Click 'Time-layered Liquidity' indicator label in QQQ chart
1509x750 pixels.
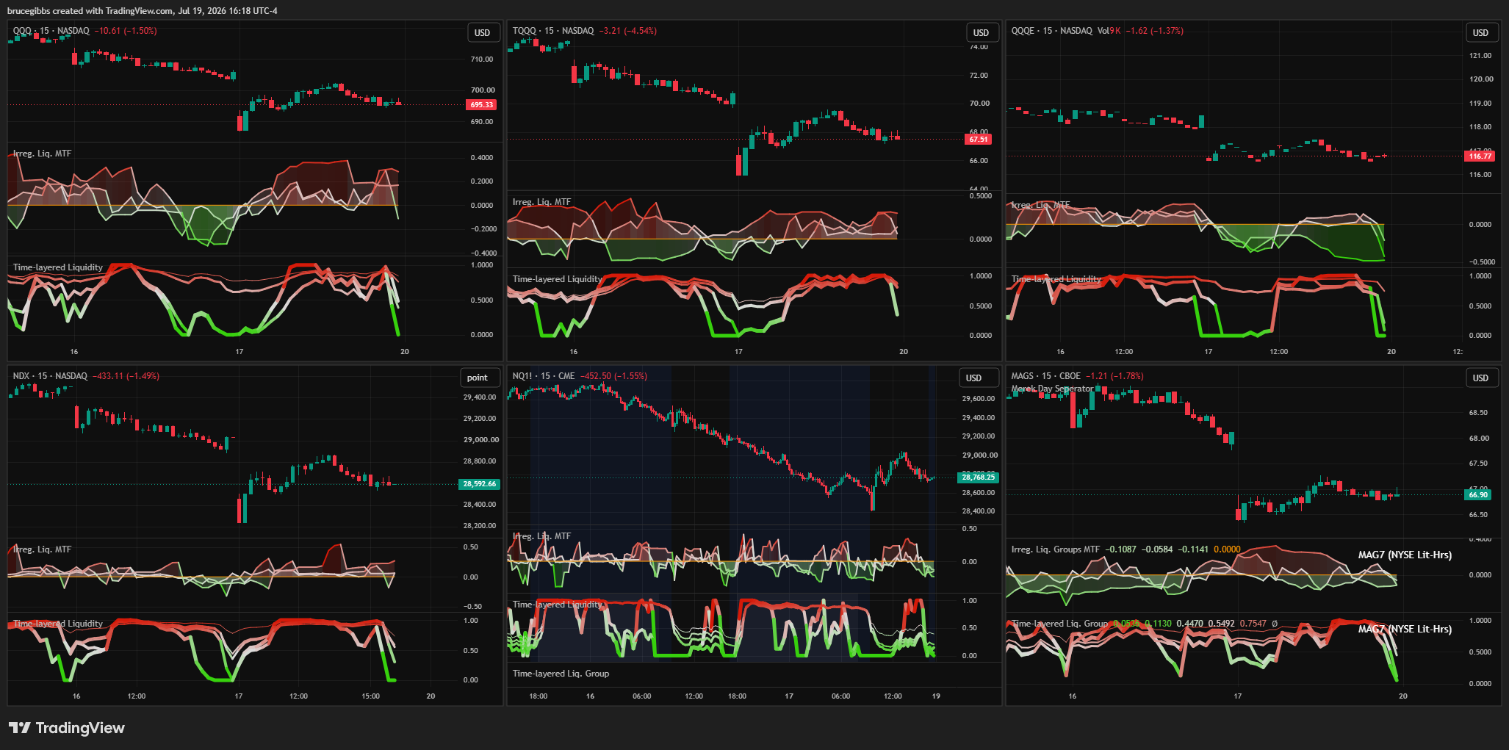[58, 267]
